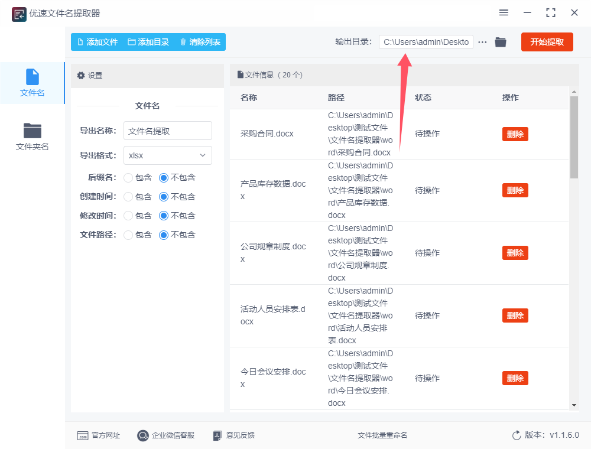
Task: Click the file name 公司规章制度.docx
Action: [x=273, y=253]
